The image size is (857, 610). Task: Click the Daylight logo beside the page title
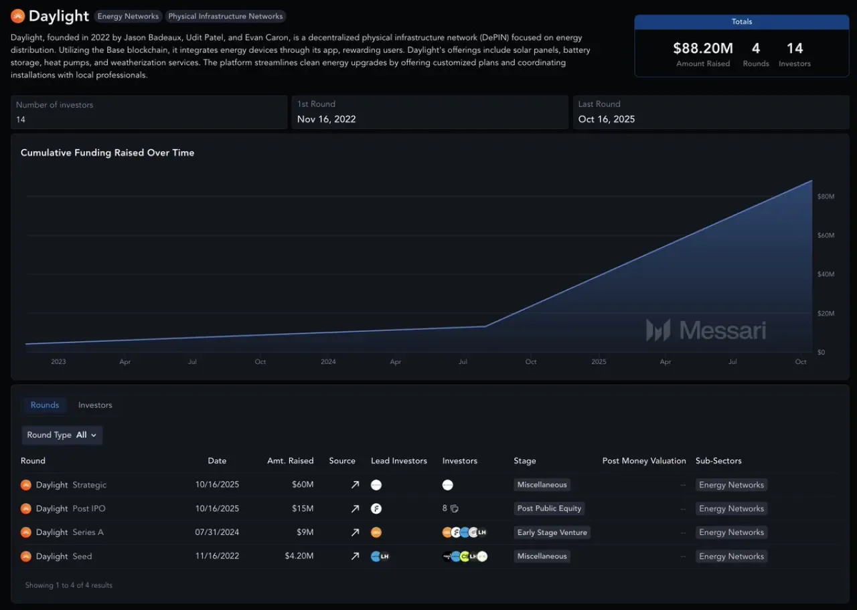pos(17,16)
